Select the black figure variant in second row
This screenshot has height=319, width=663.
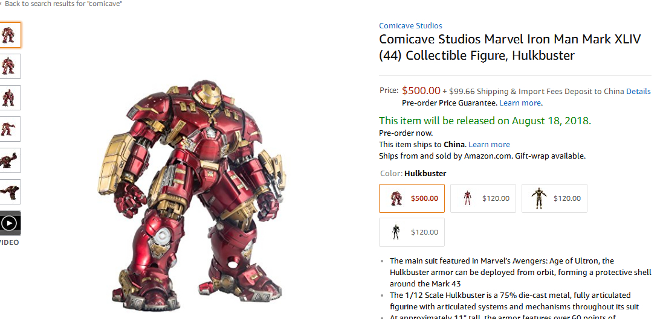click(x=412, y=232)
